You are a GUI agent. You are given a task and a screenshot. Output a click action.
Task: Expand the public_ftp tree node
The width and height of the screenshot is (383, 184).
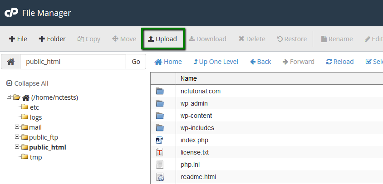[17, 137]
